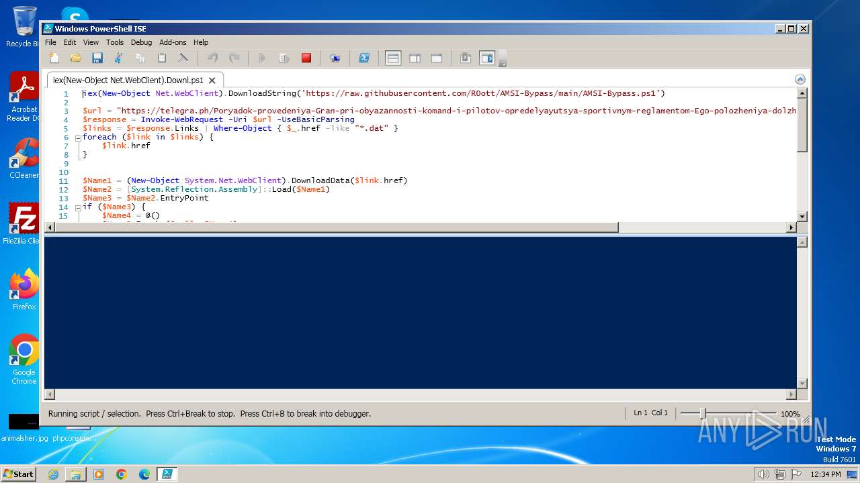Open the Firefox desktop shortcut
Screen dimensions: 860x483
click(x=24, y=290)
